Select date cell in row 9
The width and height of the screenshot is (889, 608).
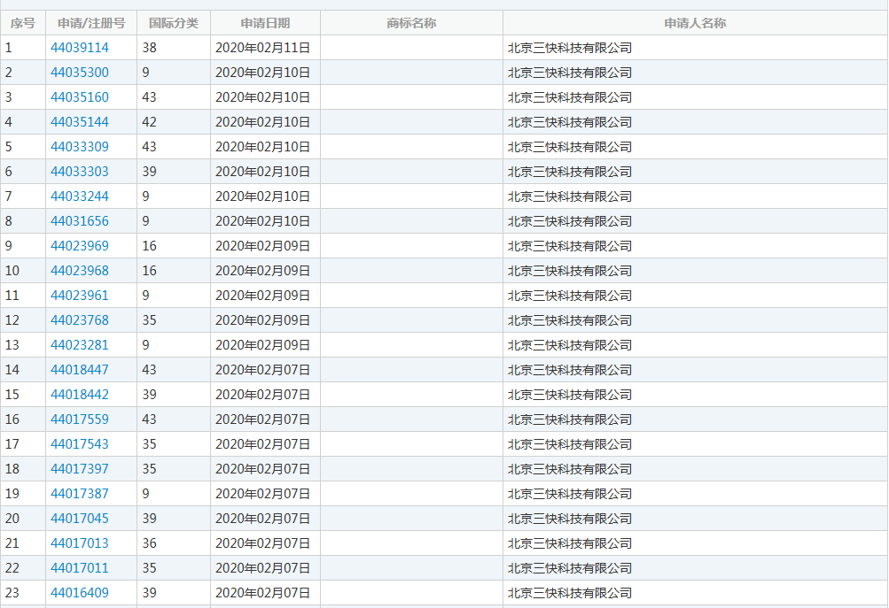(x=262, y=246)
